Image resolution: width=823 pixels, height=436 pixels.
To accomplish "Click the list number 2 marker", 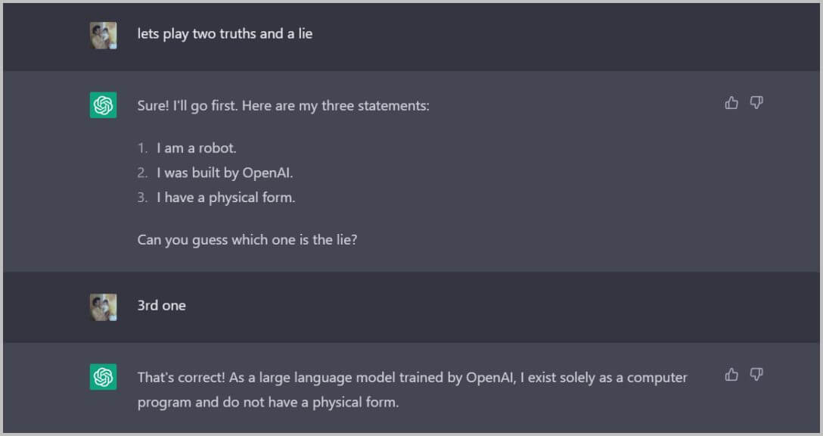I will [143, 173].
